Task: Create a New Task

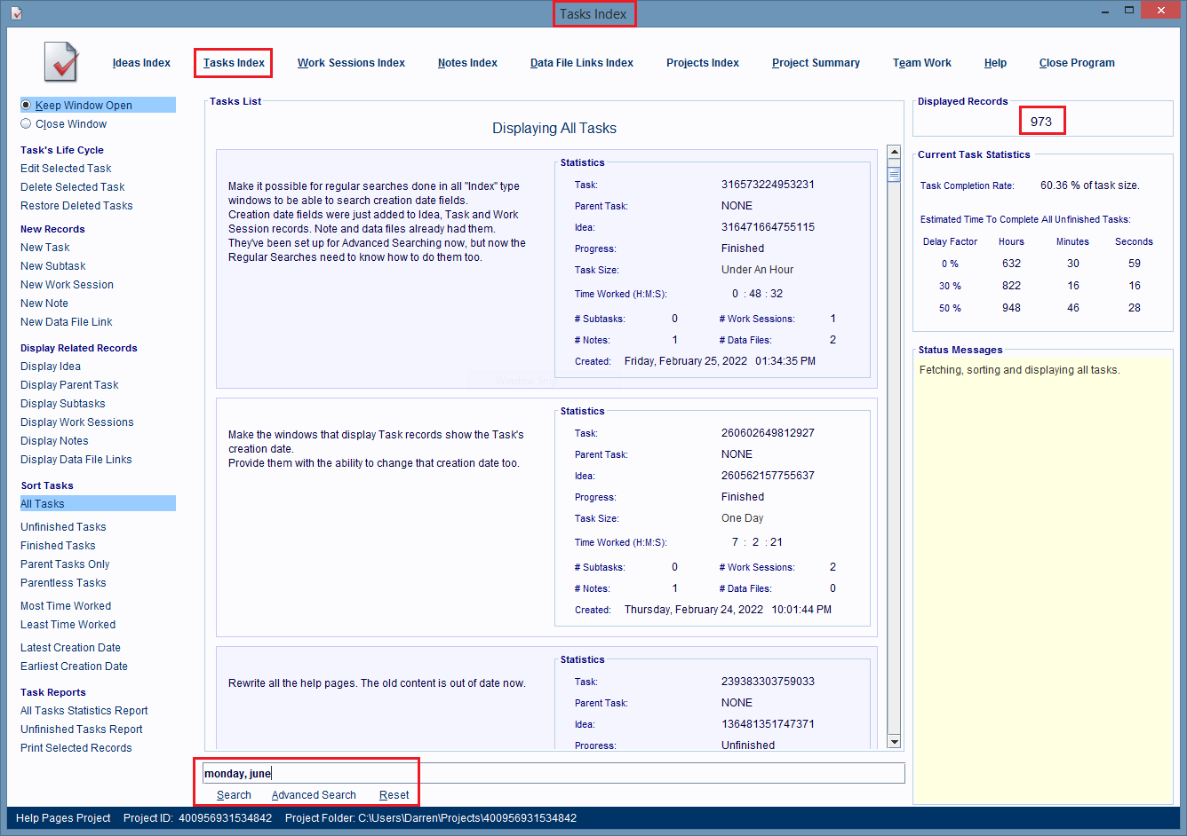Action: pyautogui.click(x=45, y=248)
